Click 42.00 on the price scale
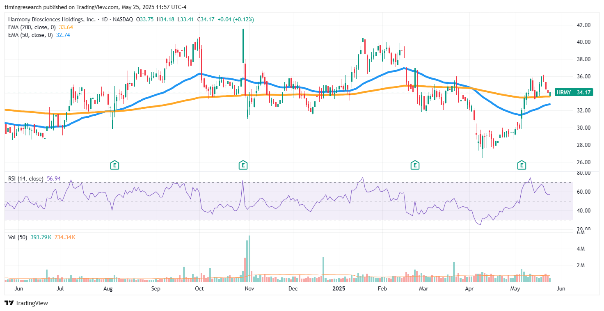The width and height of the screenshot is (604, 311). [x=583, y=25]
